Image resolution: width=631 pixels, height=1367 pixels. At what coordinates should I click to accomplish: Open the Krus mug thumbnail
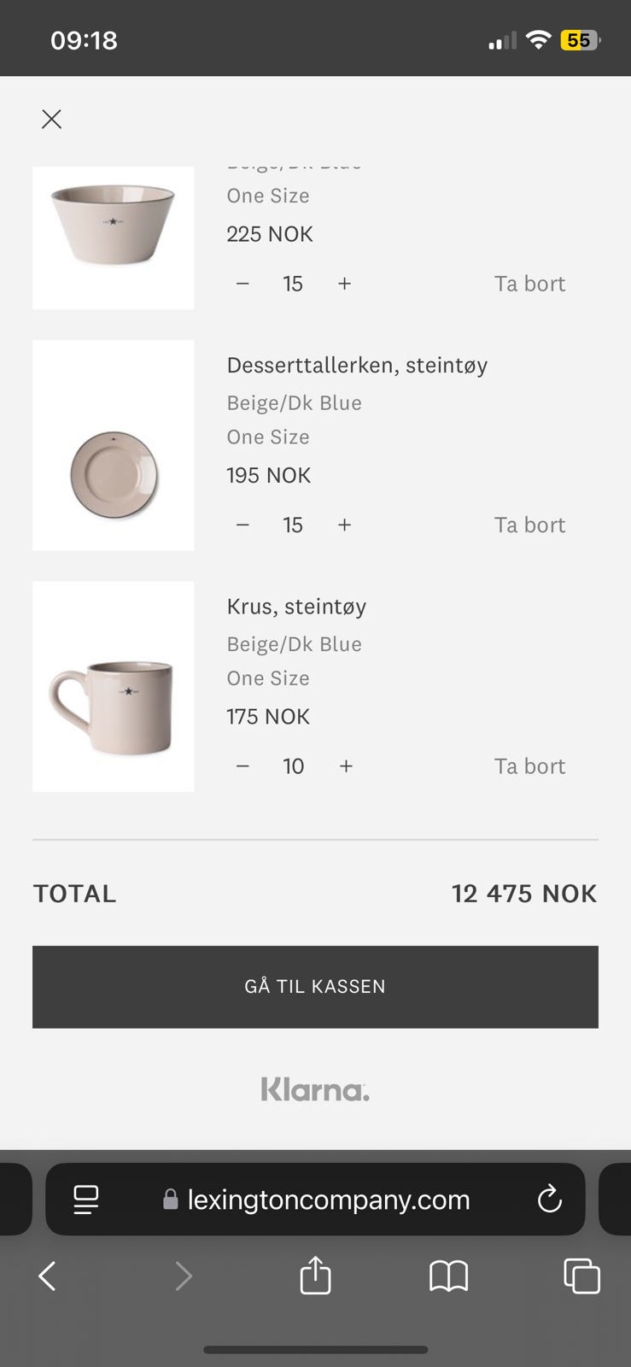click(x=114, y=686)
